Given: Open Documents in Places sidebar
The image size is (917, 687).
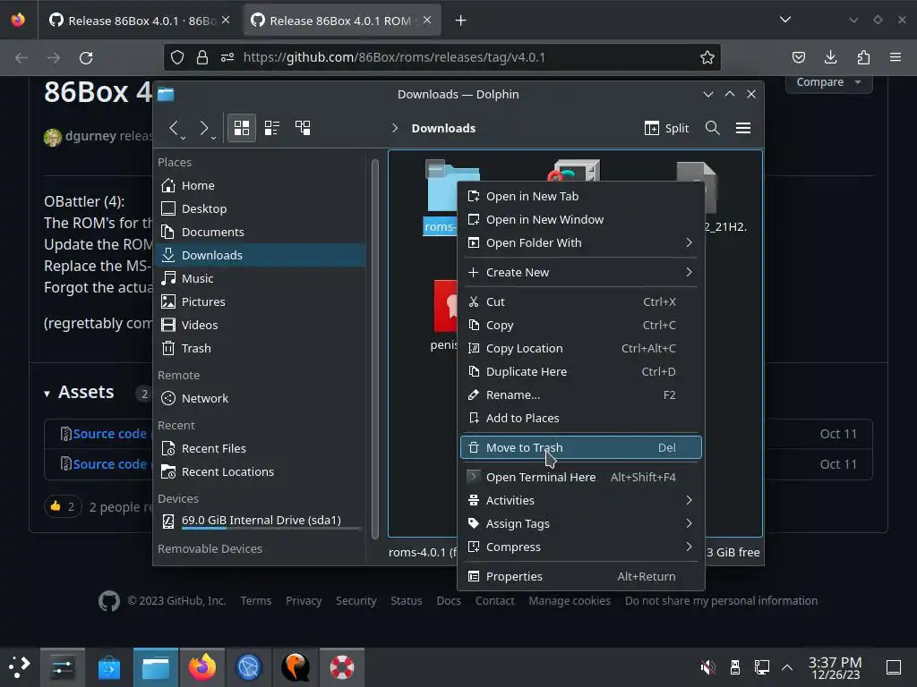Looking at the screenshot, I should tap(261, 232).
